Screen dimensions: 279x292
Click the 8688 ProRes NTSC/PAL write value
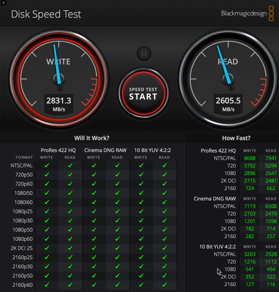click(x=250, y=158)
